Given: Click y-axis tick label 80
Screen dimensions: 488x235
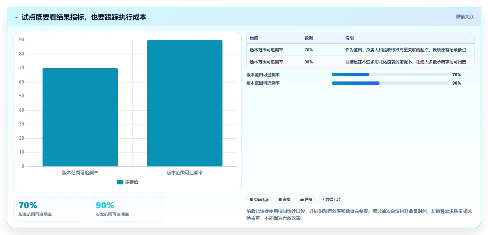Looking at the screenshot, I should [21, 54].
